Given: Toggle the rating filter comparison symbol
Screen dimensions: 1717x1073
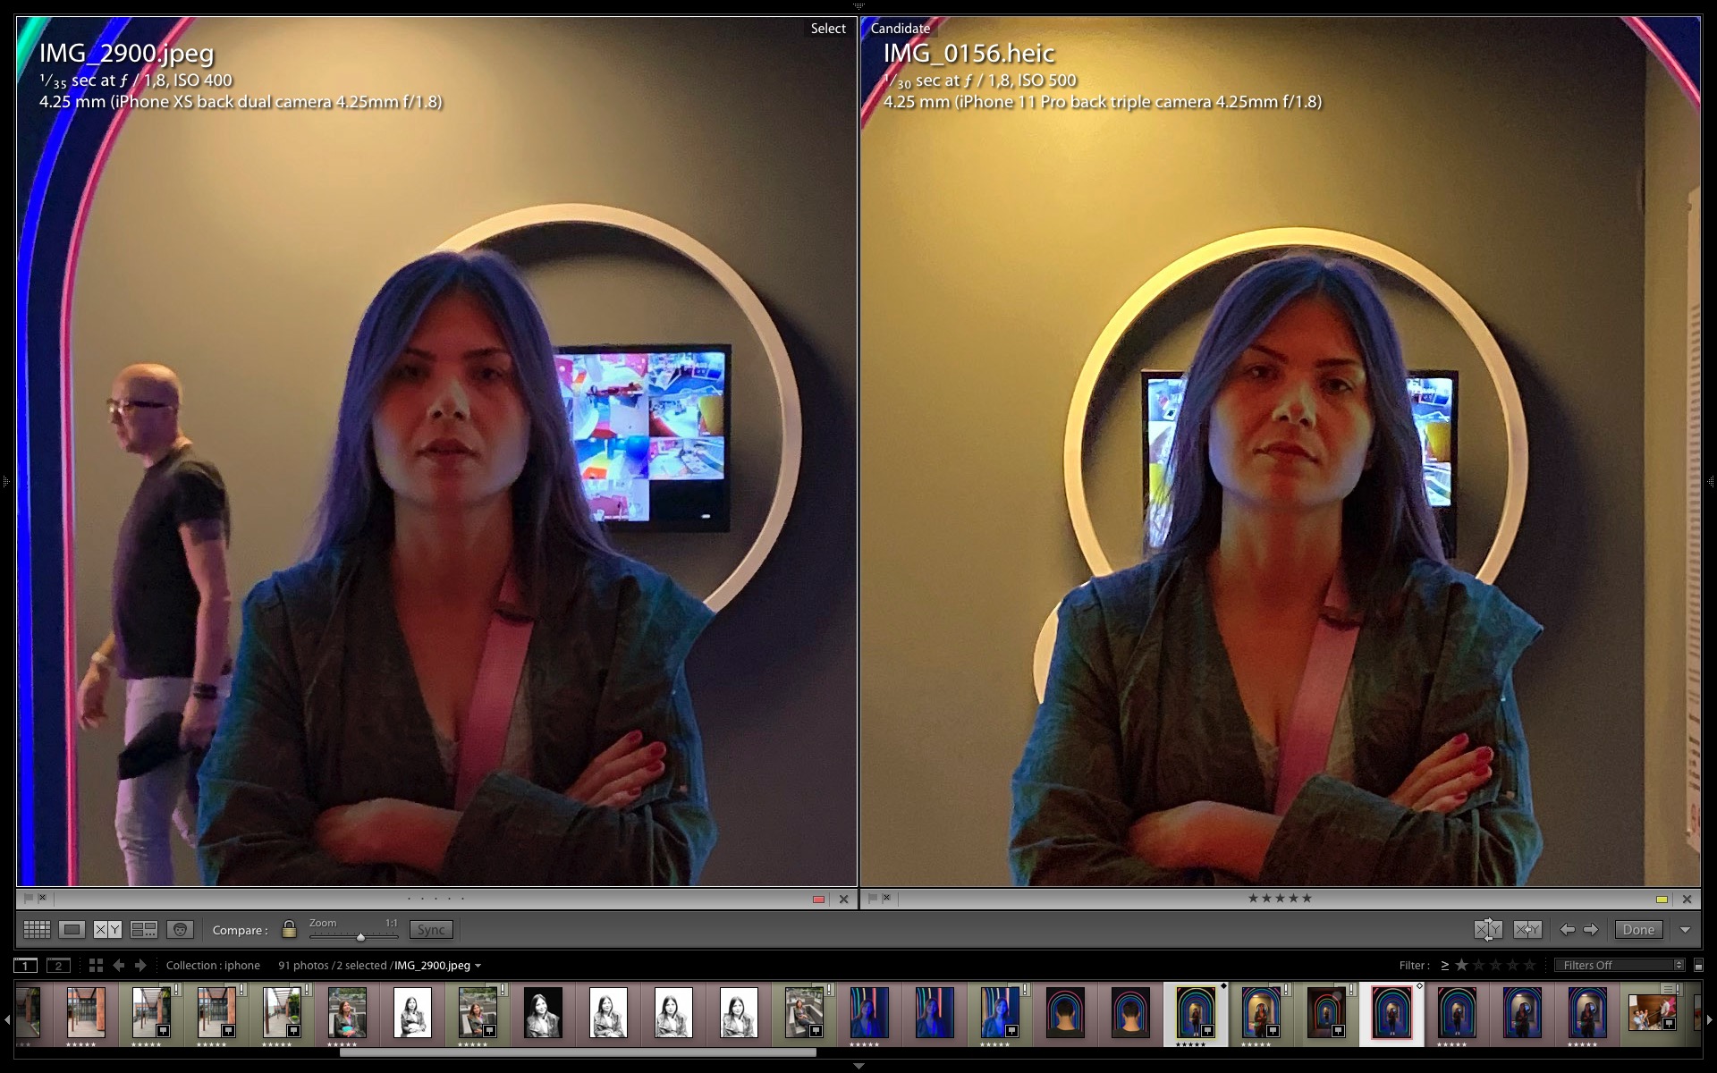Looking at the screenshot, I should pos(1444,966).
